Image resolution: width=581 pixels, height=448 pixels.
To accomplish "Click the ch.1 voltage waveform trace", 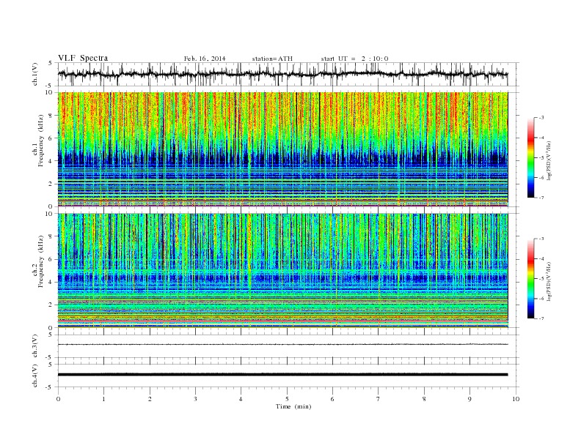I will point(282,74).
